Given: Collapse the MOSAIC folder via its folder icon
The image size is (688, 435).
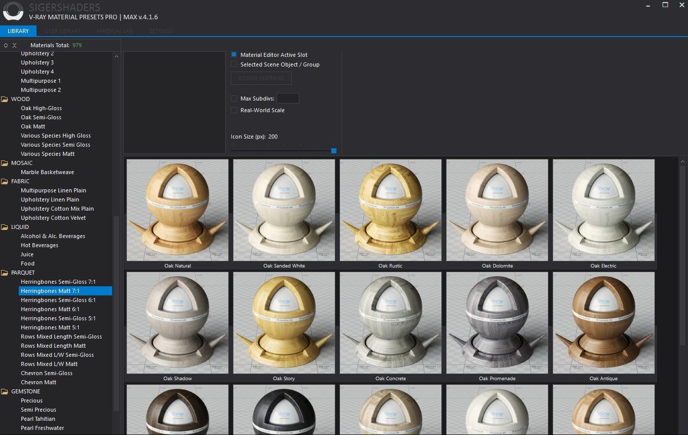Looking at the screenshot, I should click(5, 163).
